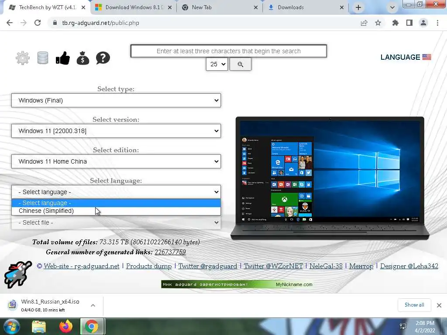Click the taskbar clock 2:08 PM
This screenshot has width=447, height=335.
pos(425,327)
